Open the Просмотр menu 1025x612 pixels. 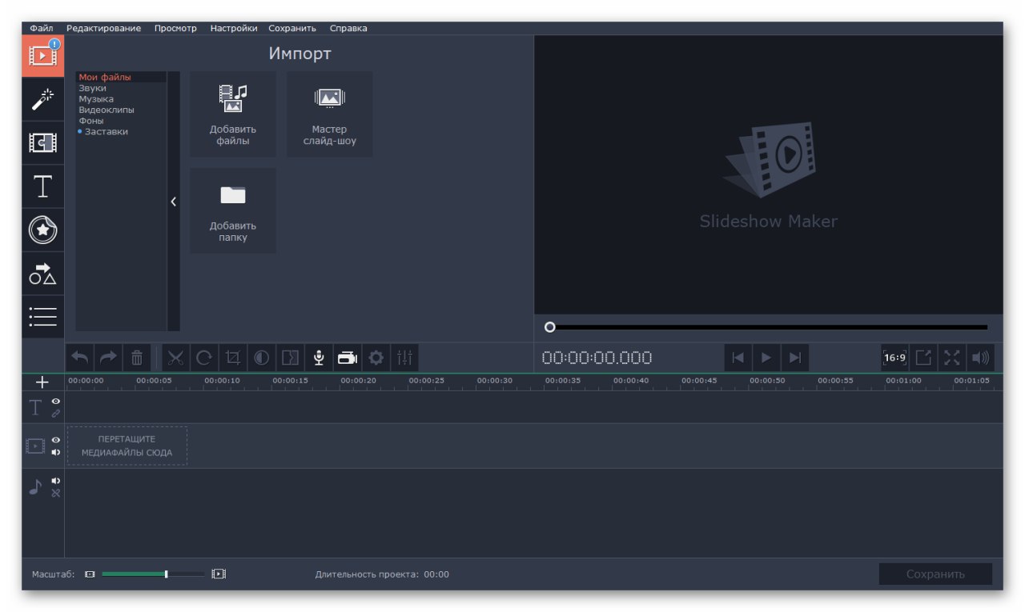(175, 28)
